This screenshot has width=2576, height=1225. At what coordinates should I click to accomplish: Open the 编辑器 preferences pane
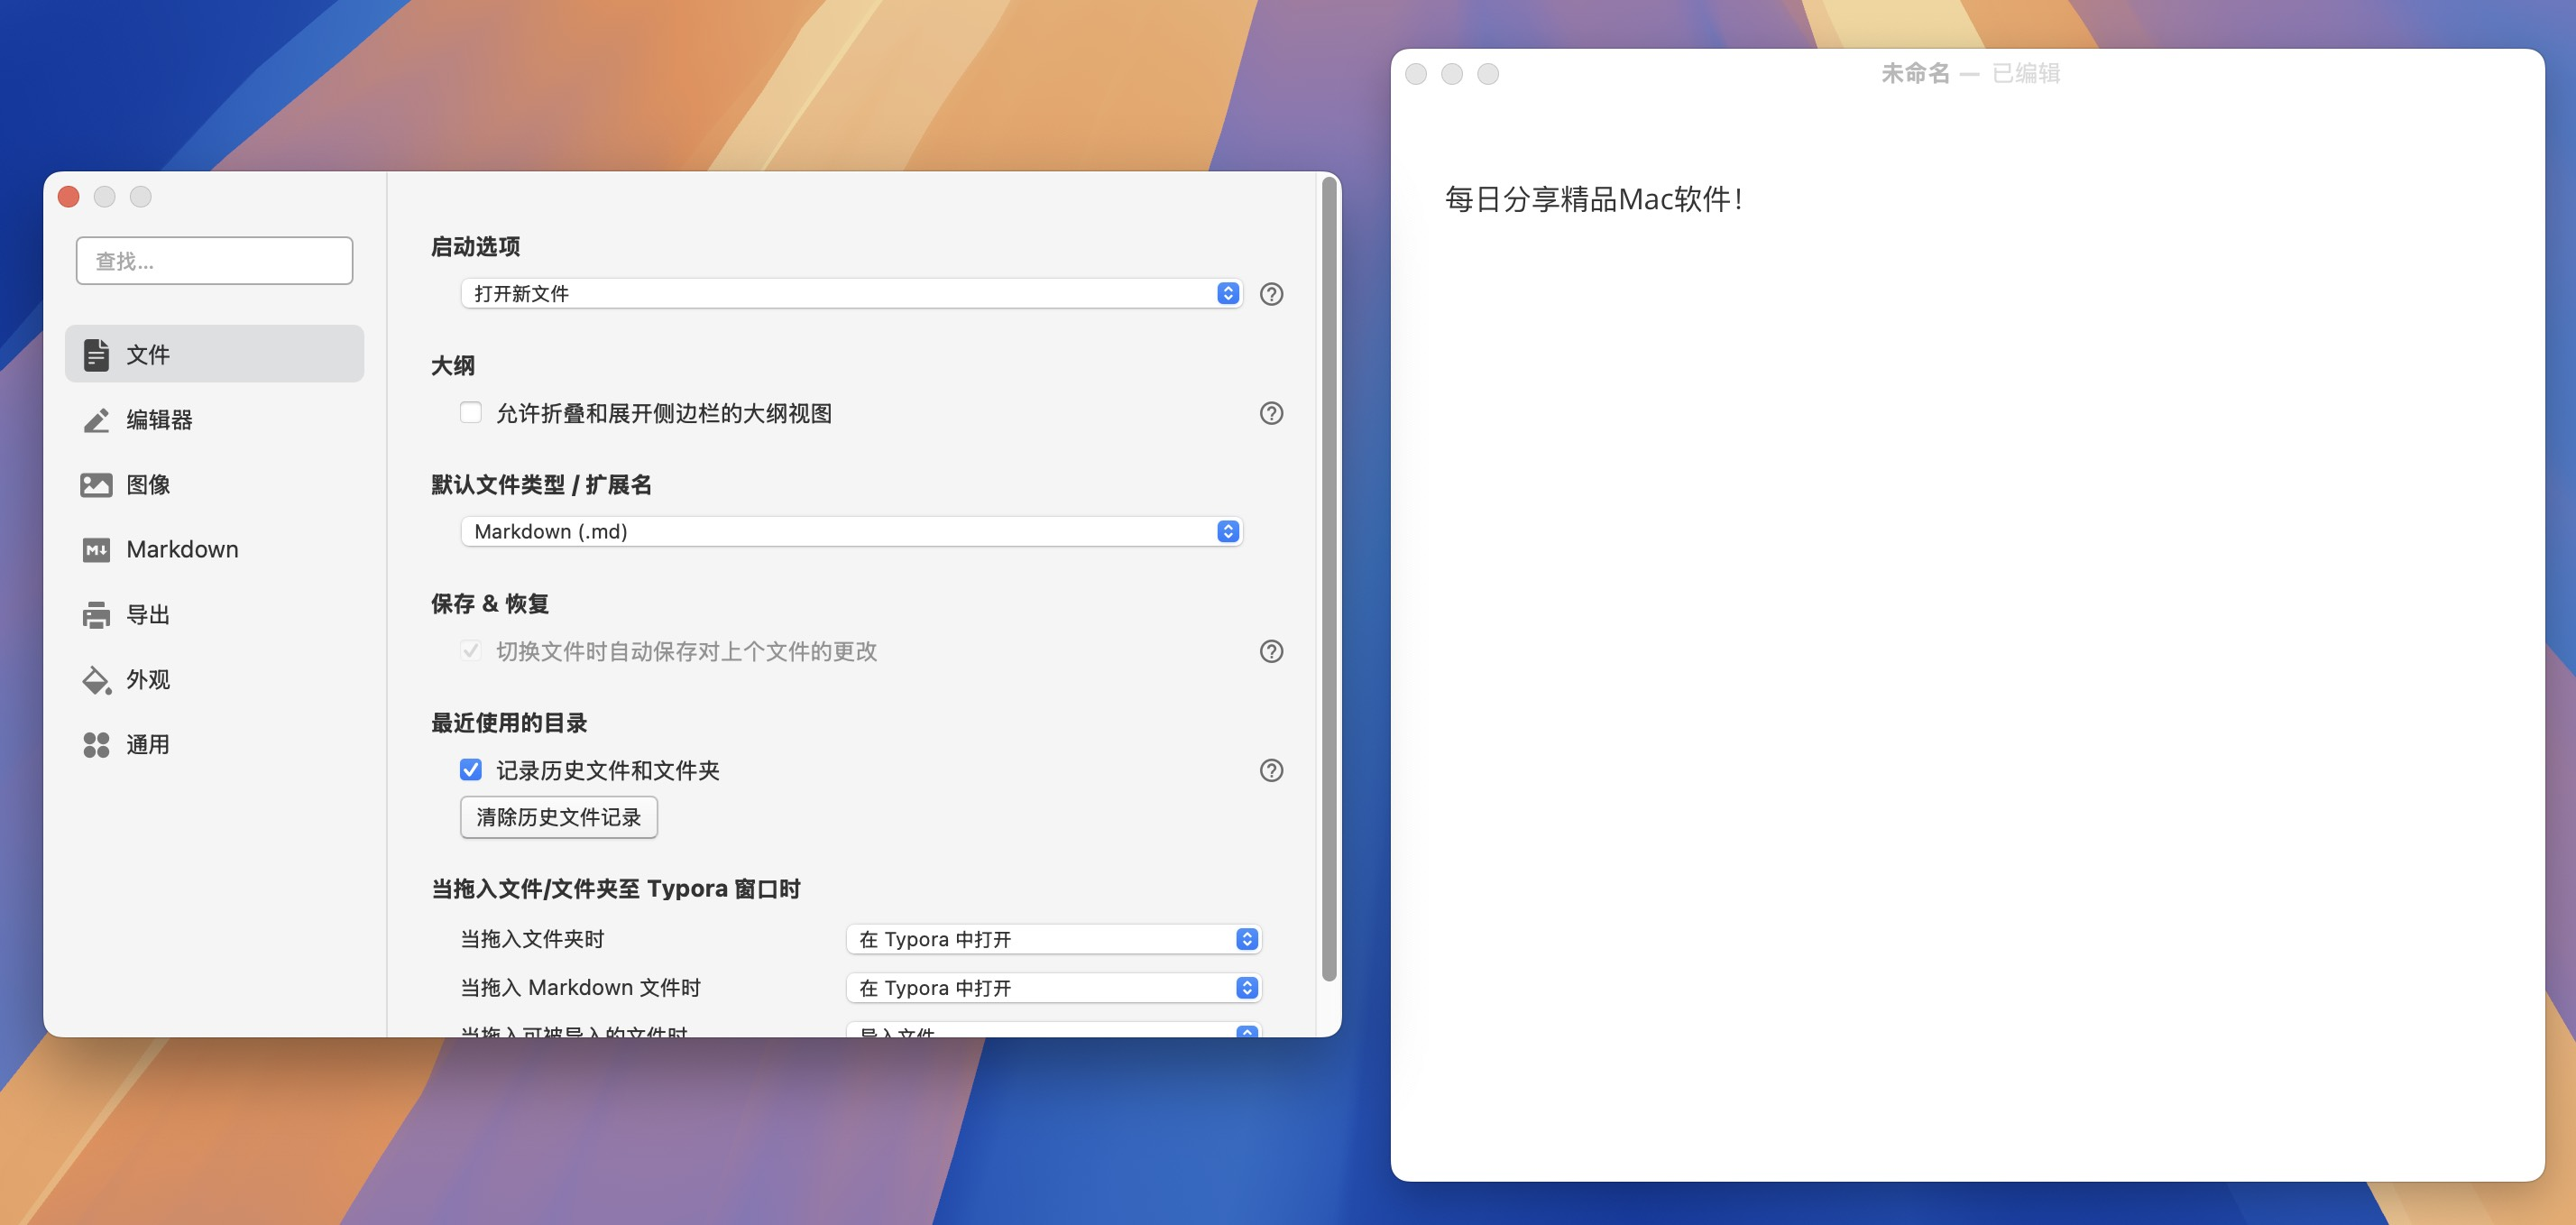(95, 420)
